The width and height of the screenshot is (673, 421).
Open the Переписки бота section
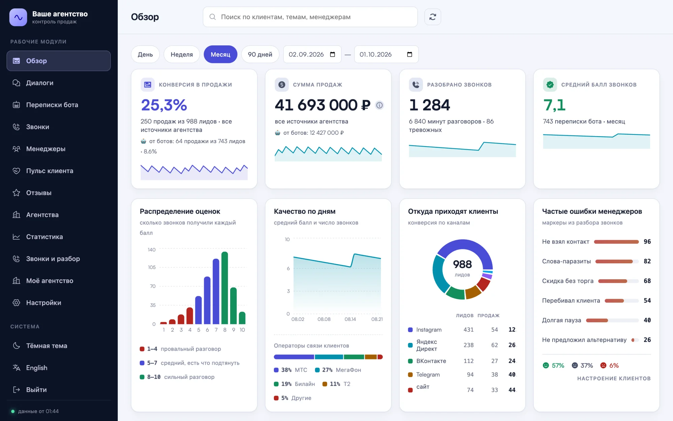click(59, 105)
